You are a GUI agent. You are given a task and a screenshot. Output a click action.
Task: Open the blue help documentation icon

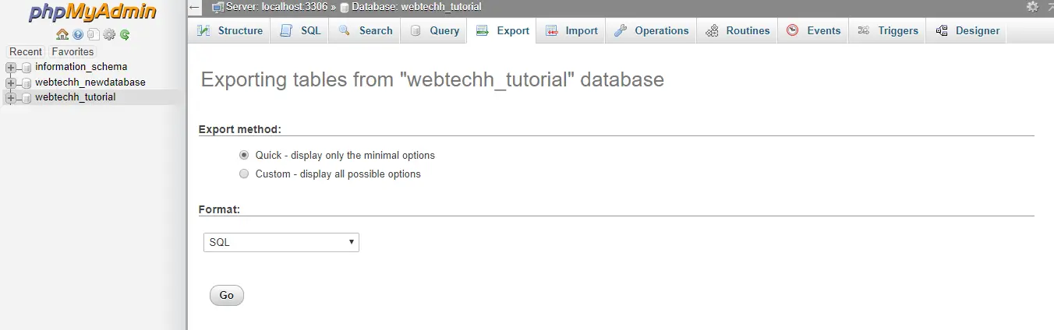pyautogui.click(x=78, y=35)
